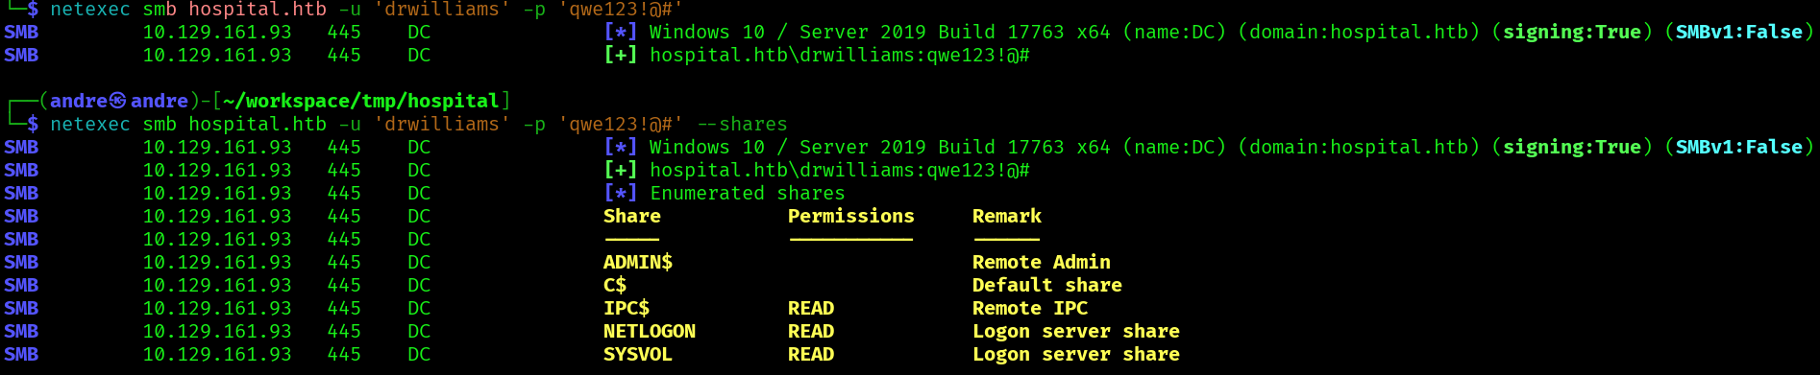Select the IPC$ share name
The image size is (1820, 375).
(x=627, y=308)
